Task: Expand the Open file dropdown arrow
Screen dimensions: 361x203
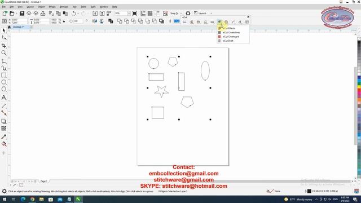Action: click(16, 14)
